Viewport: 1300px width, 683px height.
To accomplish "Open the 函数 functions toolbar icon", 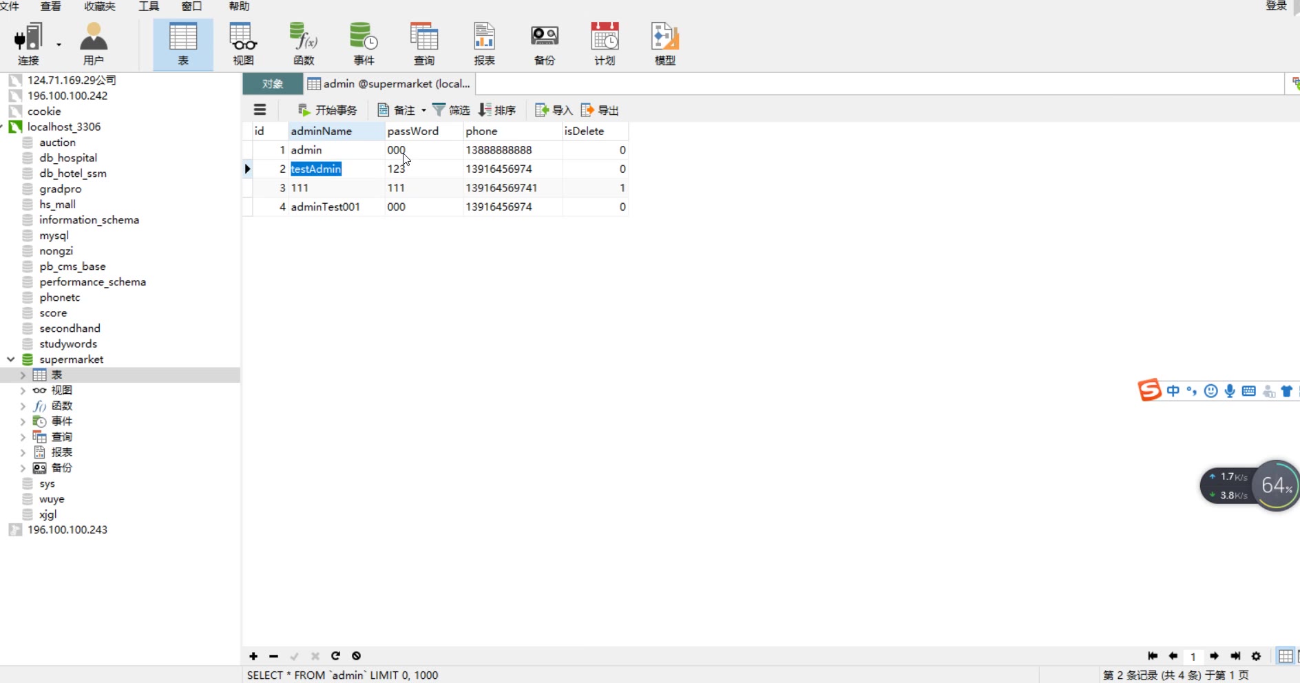I will pyautogui.click(x=304, y=45).
